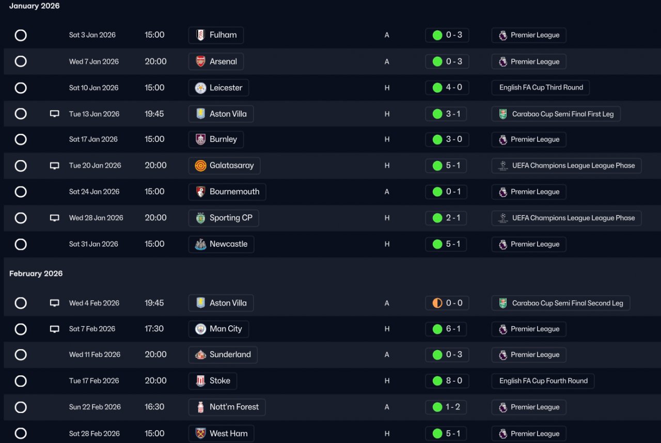Click the West Ham club crest icon
The image size is (661, 443).
(200, 434)
